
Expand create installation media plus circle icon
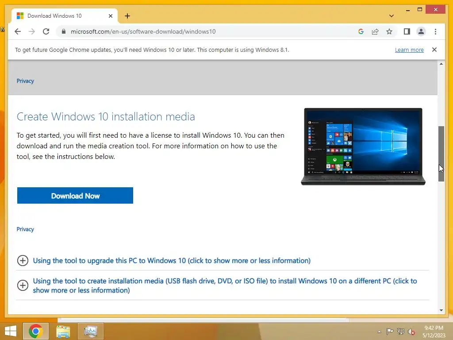pyautogui.click(x=23, y=286)
